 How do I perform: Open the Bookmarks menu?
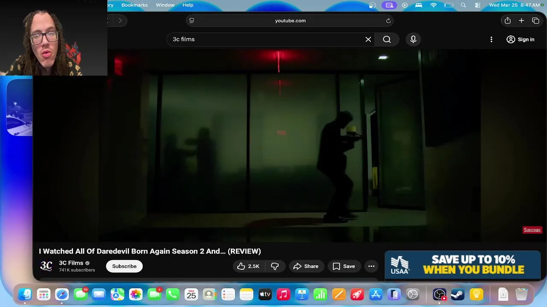(134, 5)
